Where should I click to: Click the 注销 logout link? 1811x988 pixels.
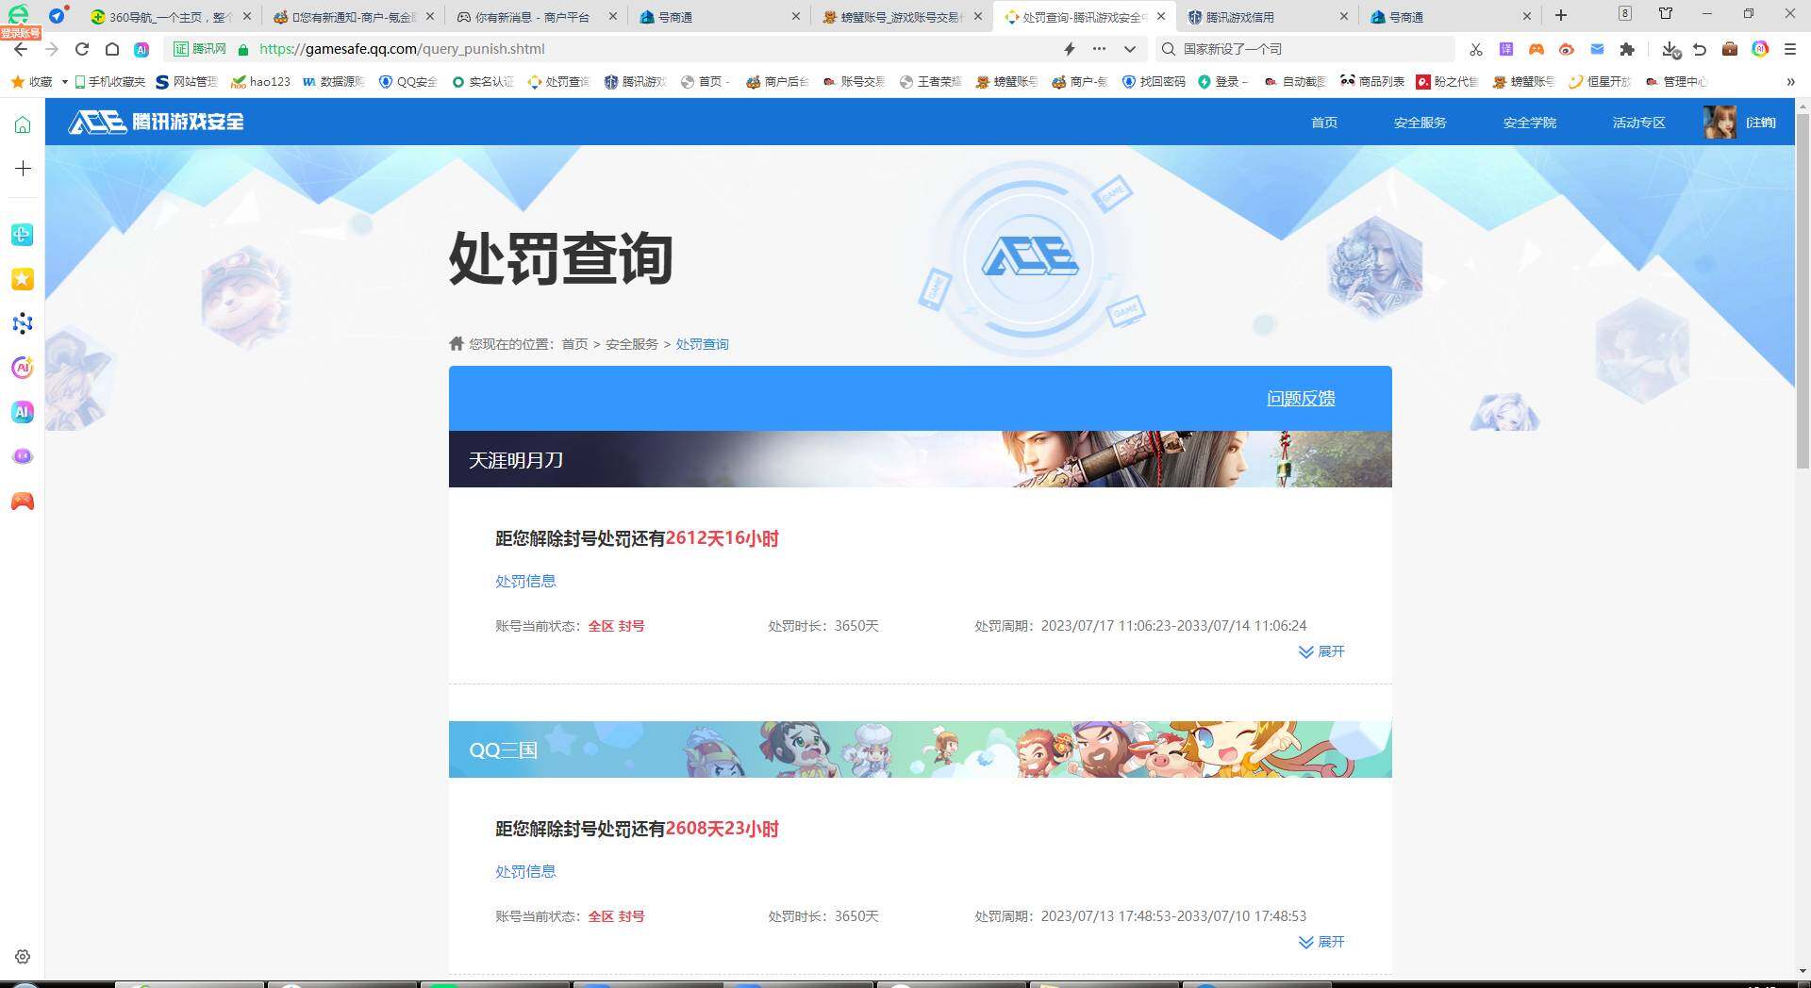(x=1760, y=123)
